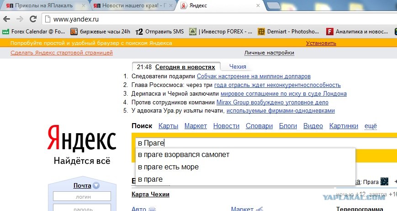397x211 pixels.
Task: Open the Forex Calendar bookmark icon
Action: click(x=5, y=32)
